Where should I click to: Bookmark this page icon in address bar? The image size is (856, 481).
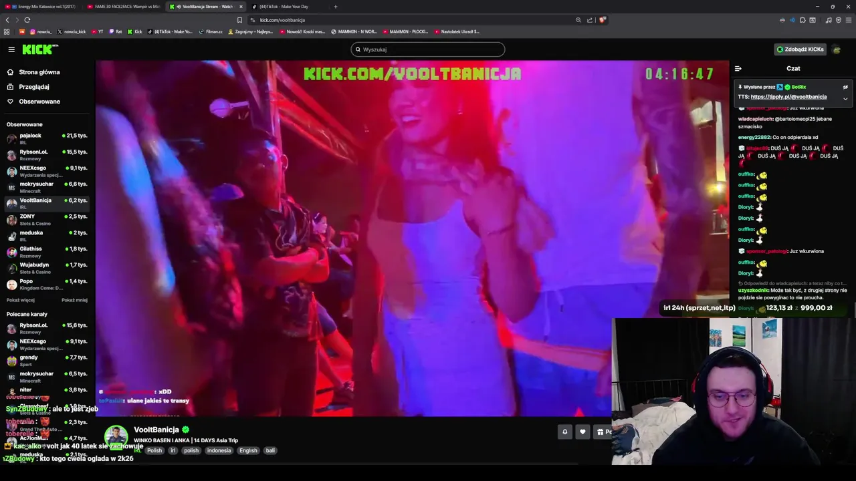point(239,20)
